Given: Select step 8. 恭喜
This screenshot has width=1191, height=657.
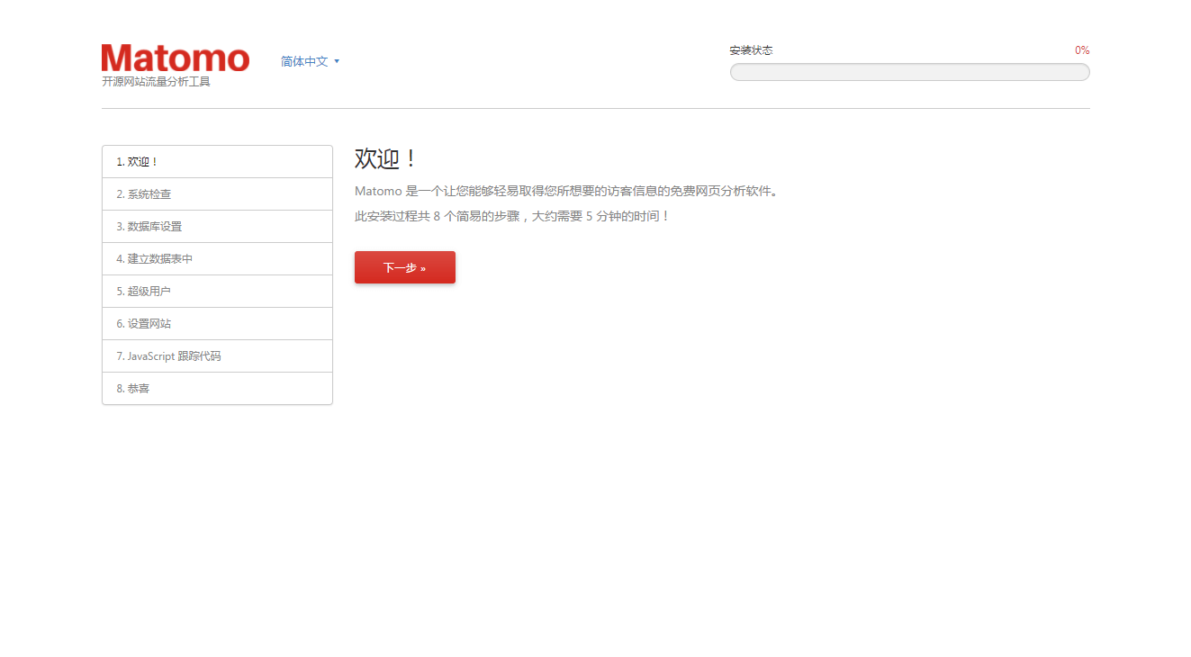Looking at the screenshot, I should tap(217, 389).
